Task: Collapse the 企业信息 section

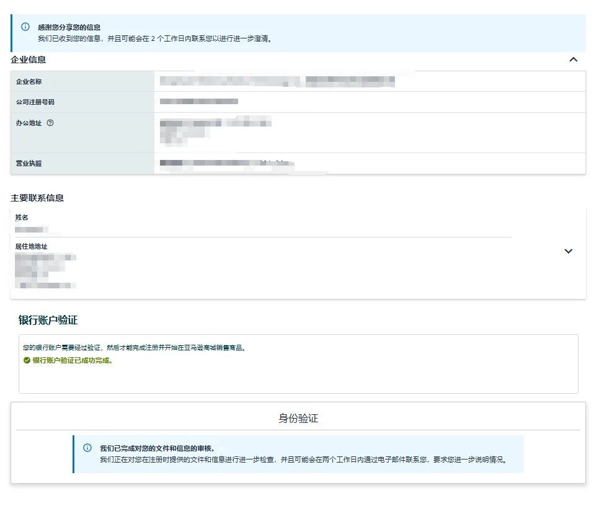Action: tap(574, 60)
